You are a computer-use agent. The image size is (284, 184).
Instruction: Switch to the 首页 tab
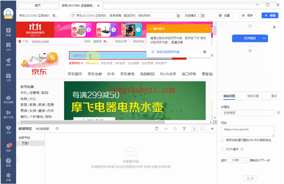pos(38,6)
